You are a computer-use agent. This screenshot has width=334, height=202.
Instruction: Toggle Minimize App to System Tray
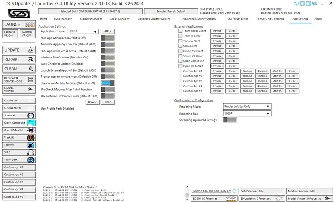pyautogui.click(x=107, y=44)
